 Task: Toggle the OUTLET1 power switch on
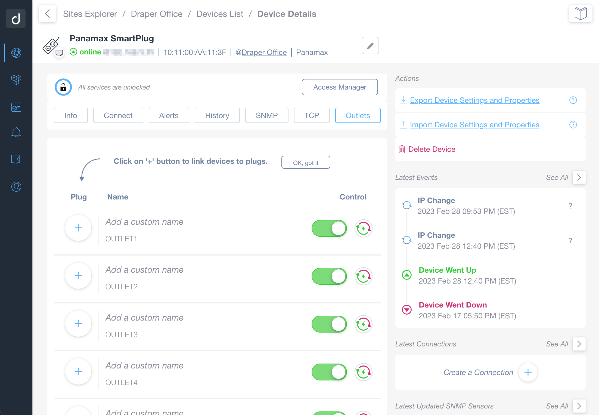[330, 228]
